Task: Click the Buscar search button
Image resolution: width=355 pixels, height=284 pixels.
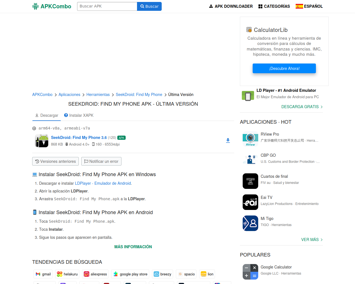Action: pyautogui.click(x=149, y=6)
